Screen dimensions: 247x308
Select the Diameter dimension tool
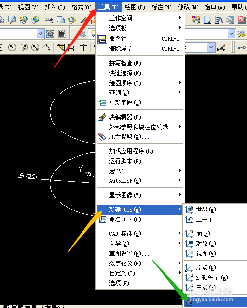coord(35,47)
